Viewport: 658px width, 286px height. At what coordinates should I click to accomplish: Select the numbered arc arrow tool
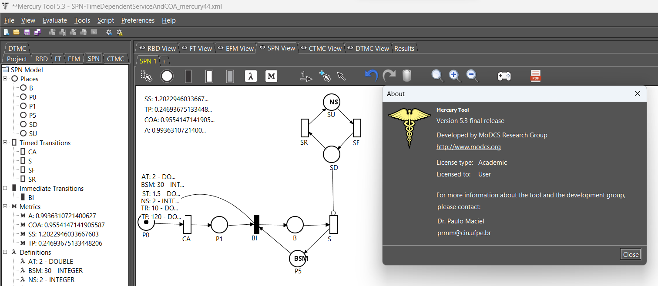point(306,76)
